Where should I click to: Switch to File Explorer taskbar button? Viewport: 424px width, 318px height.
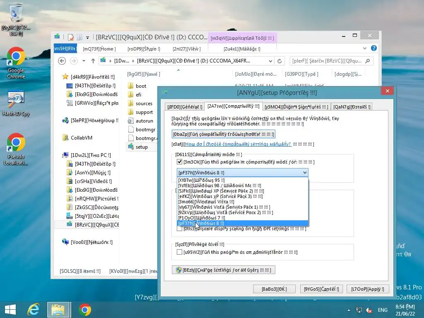[59, 310]
